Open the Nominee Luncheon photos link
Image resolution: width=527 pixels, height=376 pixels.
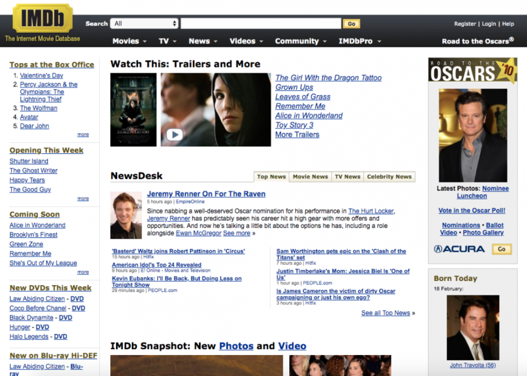click(483, 192)
